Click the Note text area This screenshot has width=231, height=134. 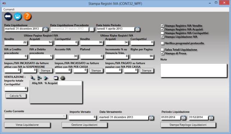point(194,70)
